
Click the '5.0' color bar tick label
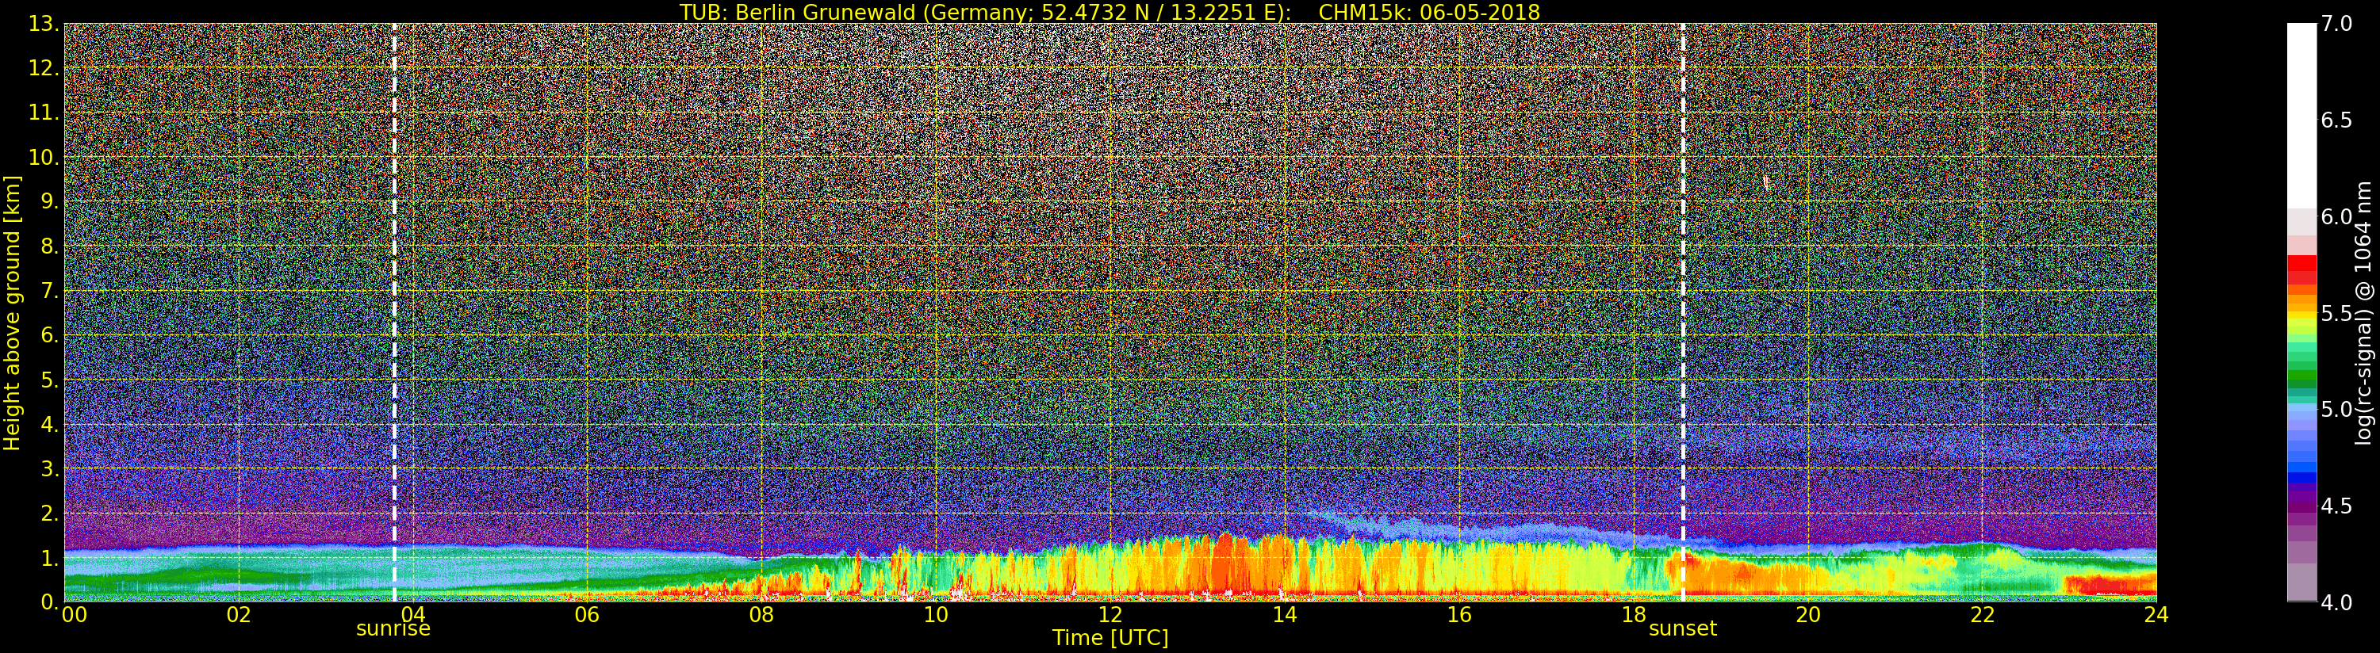[x=2336, y=409]
